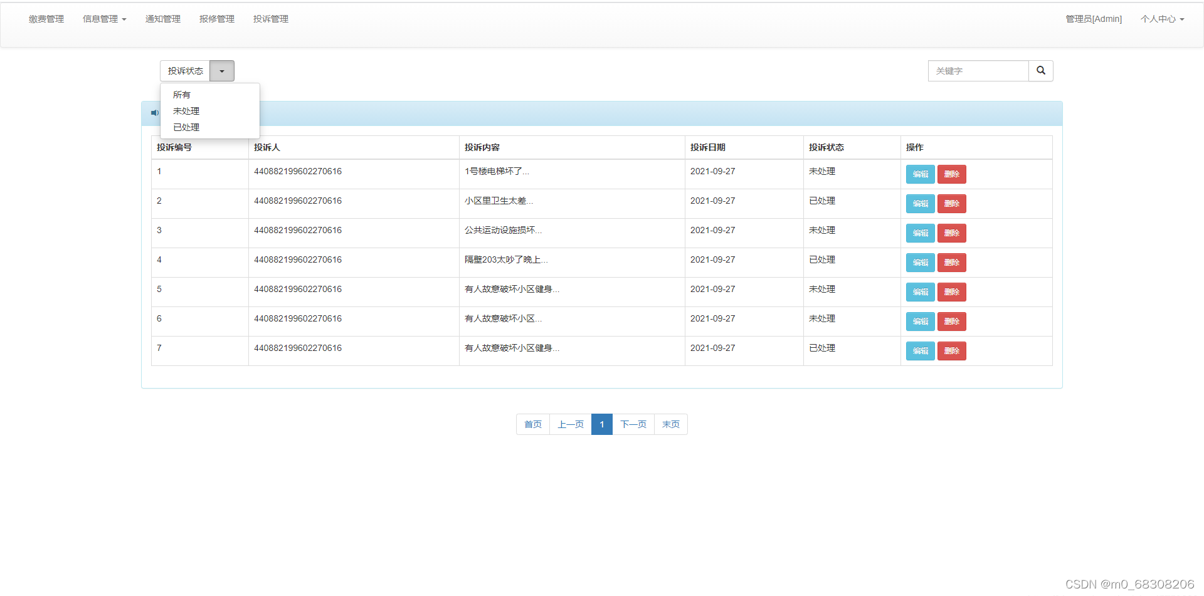Click the 未处理 status in row 3

pyautogui.click(x=822, y=230)
